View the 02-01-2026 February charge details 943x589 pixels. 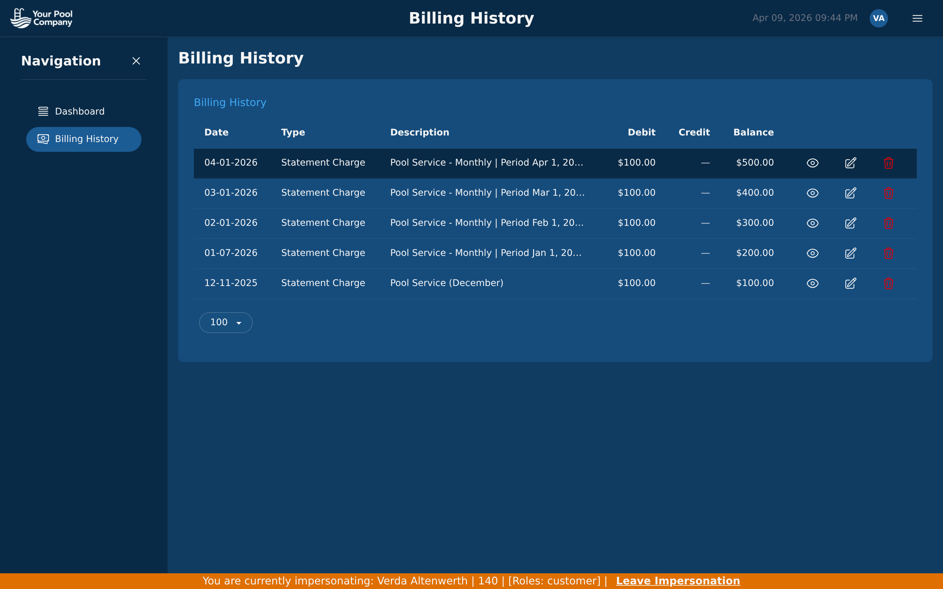point(812,223)
